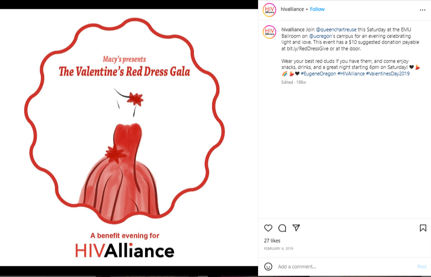Open the three-dot more options menu

(x=423, y=10)
